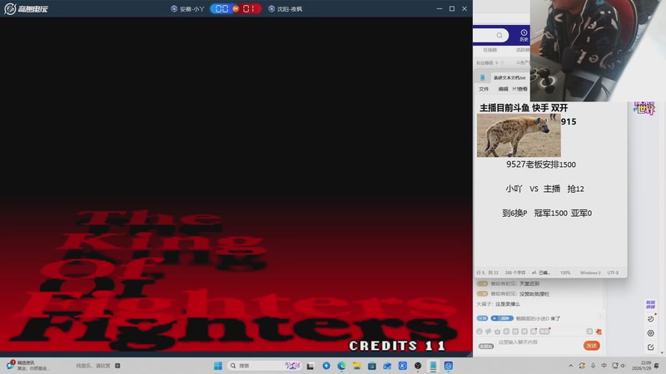
Task: Select the 新建文本文档.txt tab in Notepad
Action: tap(509, 77)
